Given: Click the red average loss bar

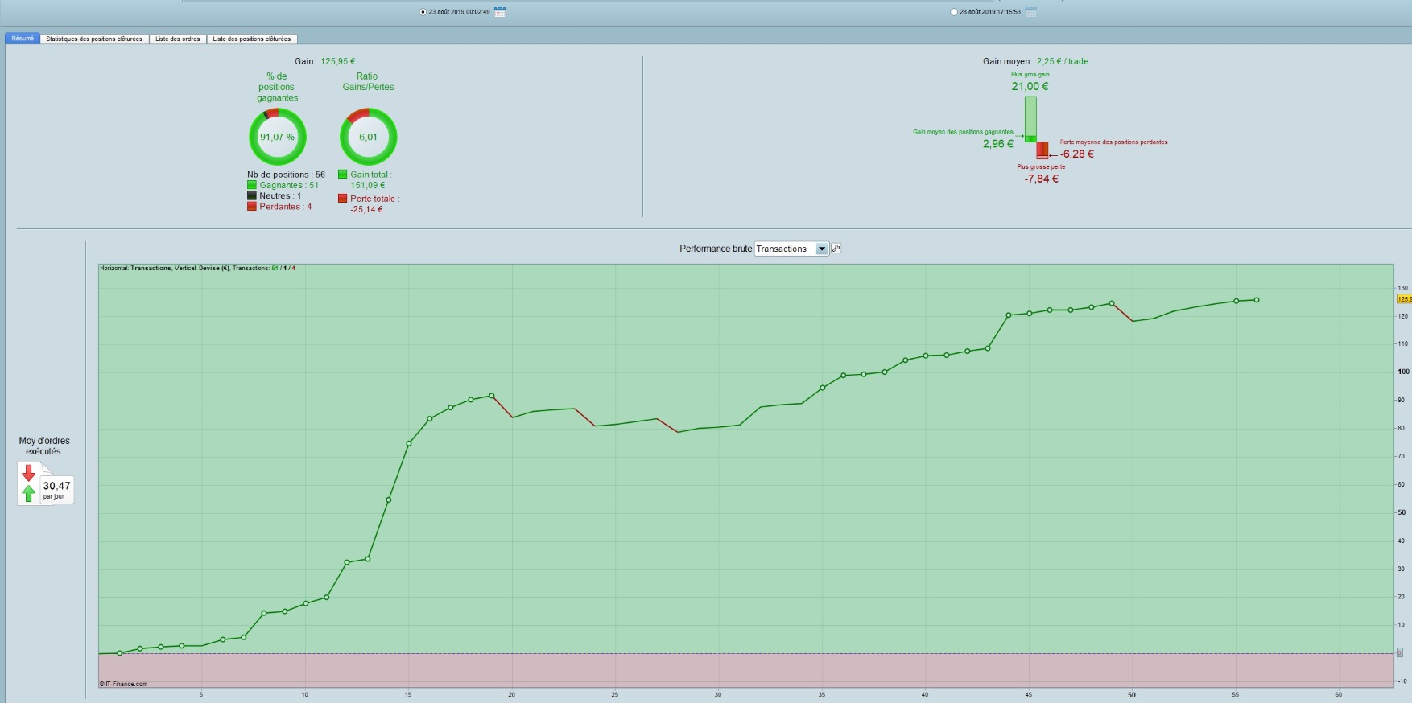Looking at the screenshot, I should [x=1042, y=150].
